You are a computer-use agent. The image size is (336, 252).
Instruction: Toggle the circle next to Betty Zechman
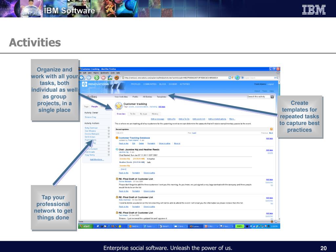(x=109, y=128)
